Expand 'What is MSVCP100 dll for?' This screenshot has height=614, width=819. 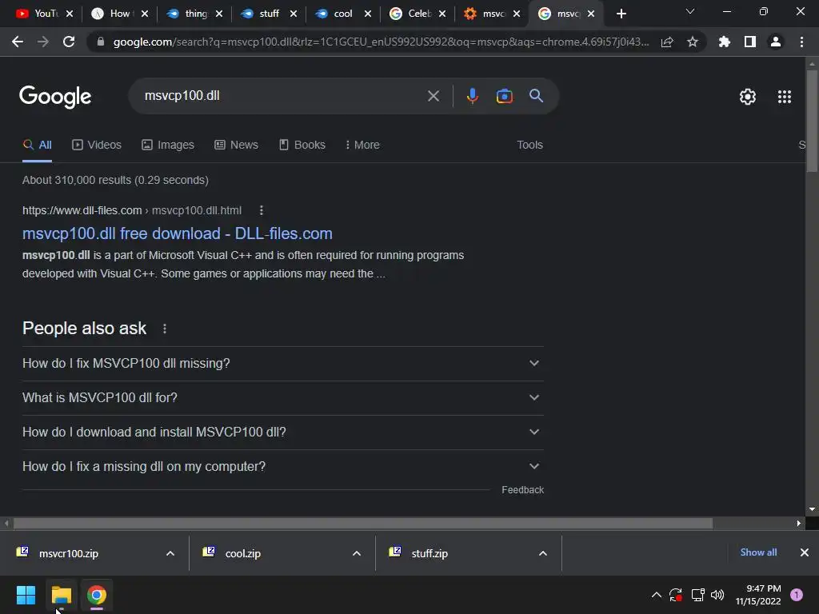[x=282, y=398]
